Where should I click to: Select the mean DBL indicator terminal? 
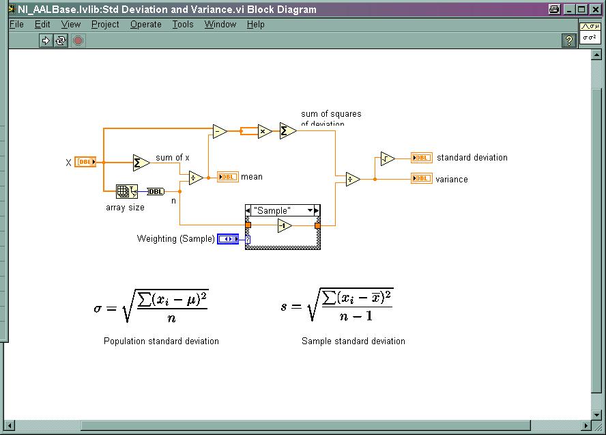point(228,177)
